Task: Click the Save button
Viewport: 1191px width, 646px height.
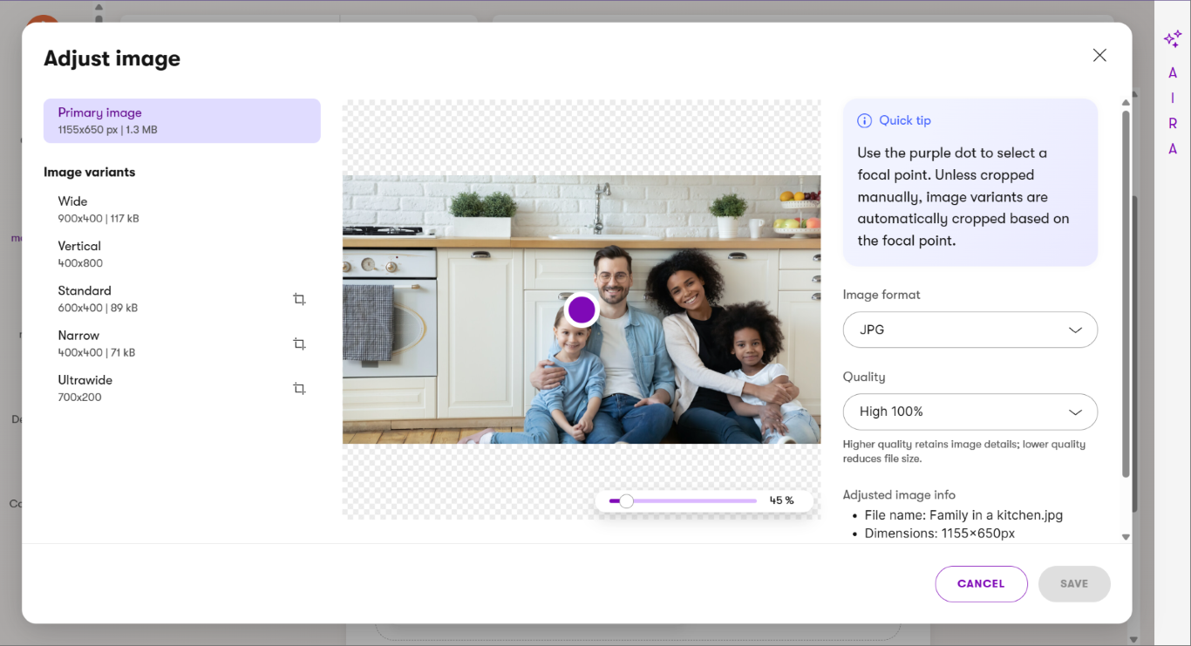Action: [1073, 583]
